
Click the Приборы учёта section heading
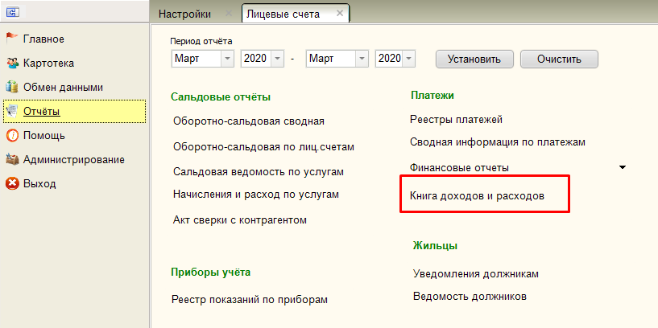click(211, 273)
